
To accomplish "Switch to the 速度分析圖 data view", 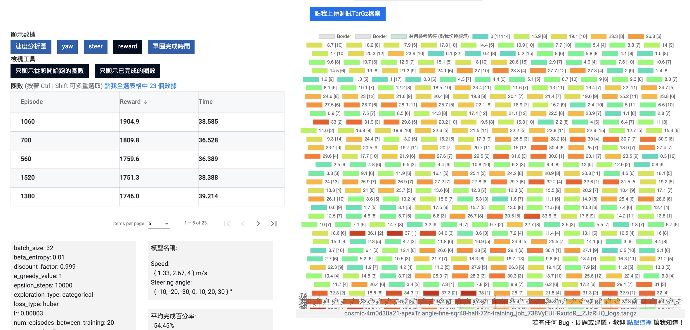I will (x=31, y=46).
